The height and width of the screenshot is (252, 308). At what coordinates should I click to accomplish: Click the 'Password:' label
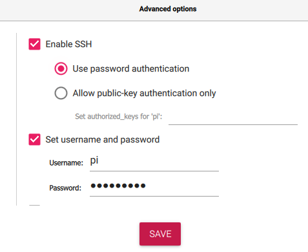(65, 188)
